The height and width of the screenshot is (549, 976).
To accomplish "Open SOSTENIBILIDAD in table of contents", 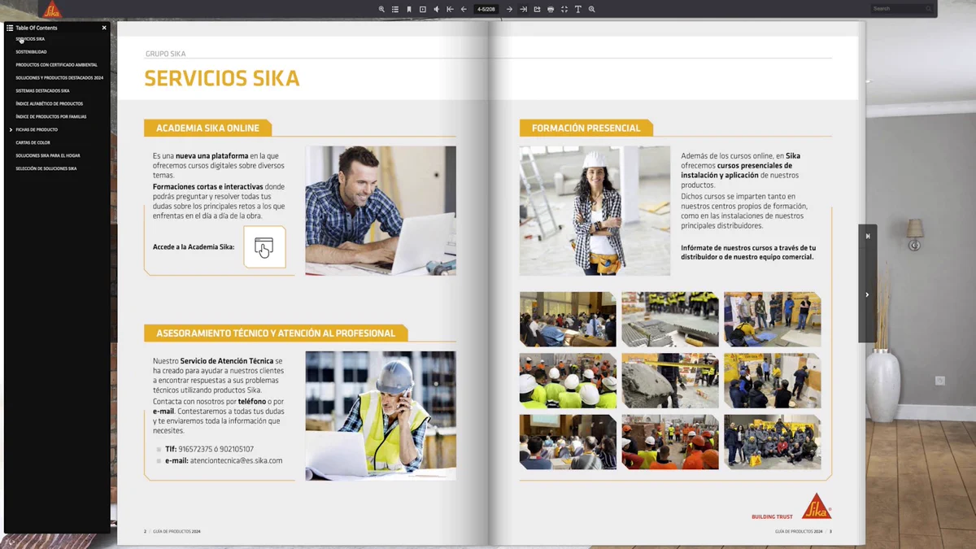I will pyautogui.click(x=31, y=52).
